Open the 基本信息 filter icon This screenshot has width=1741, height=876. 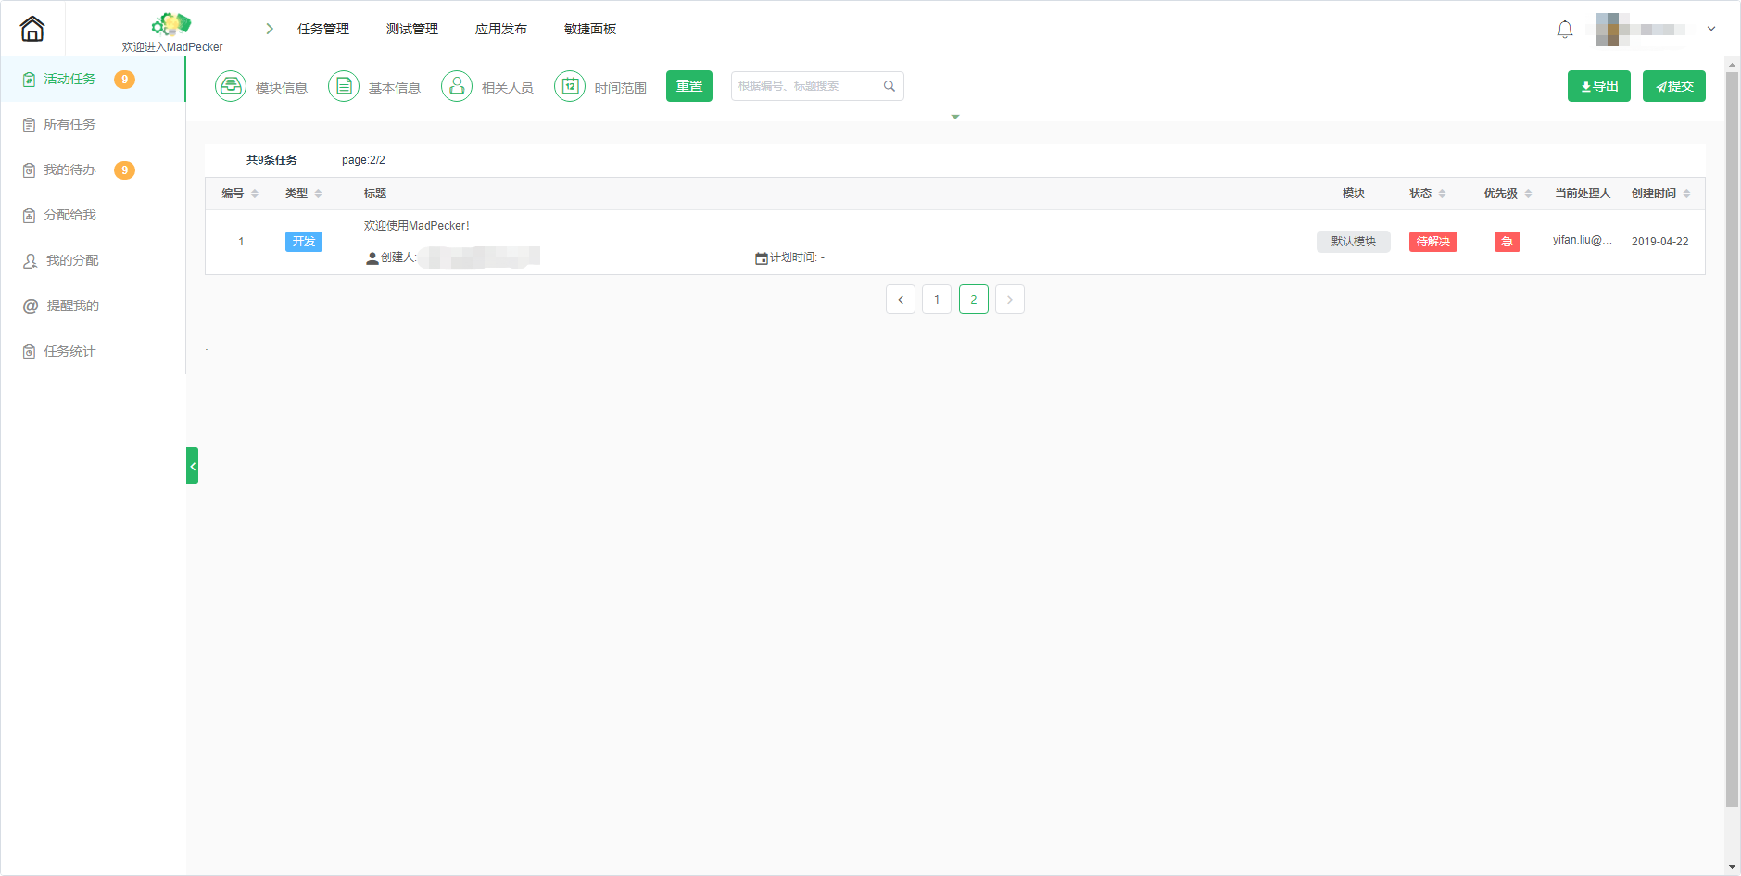[344, 86]
